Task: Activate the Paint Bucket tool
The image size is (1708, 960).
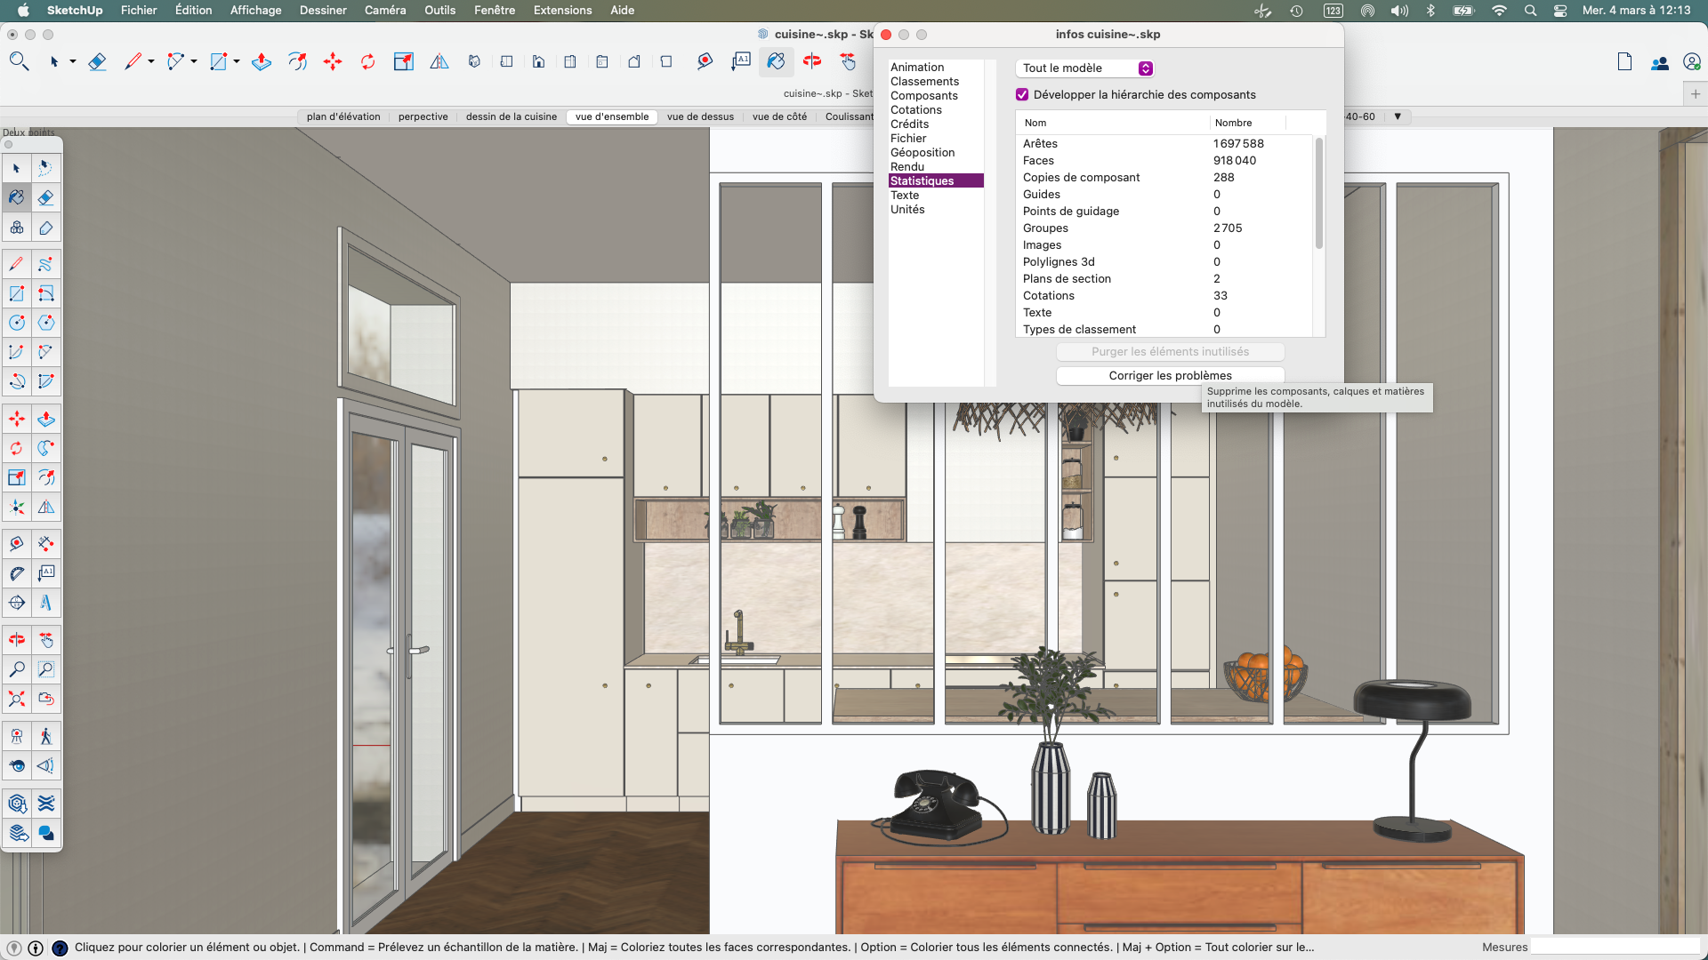Action: click(x=776, y=61)
